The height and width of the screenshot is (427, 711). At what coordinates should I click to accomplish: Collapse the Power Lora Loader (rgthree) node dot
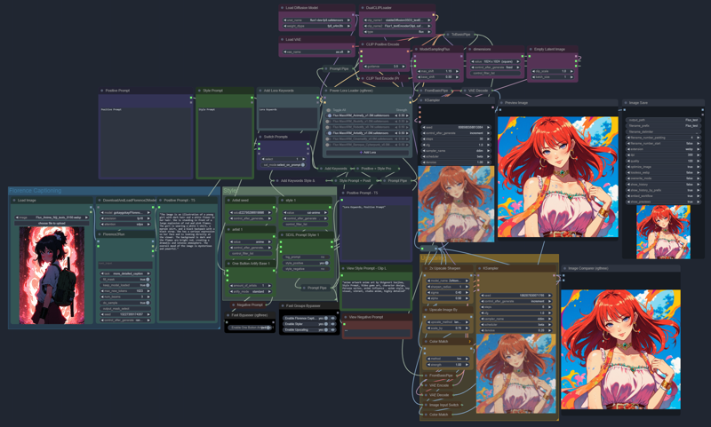pos(326,91)
